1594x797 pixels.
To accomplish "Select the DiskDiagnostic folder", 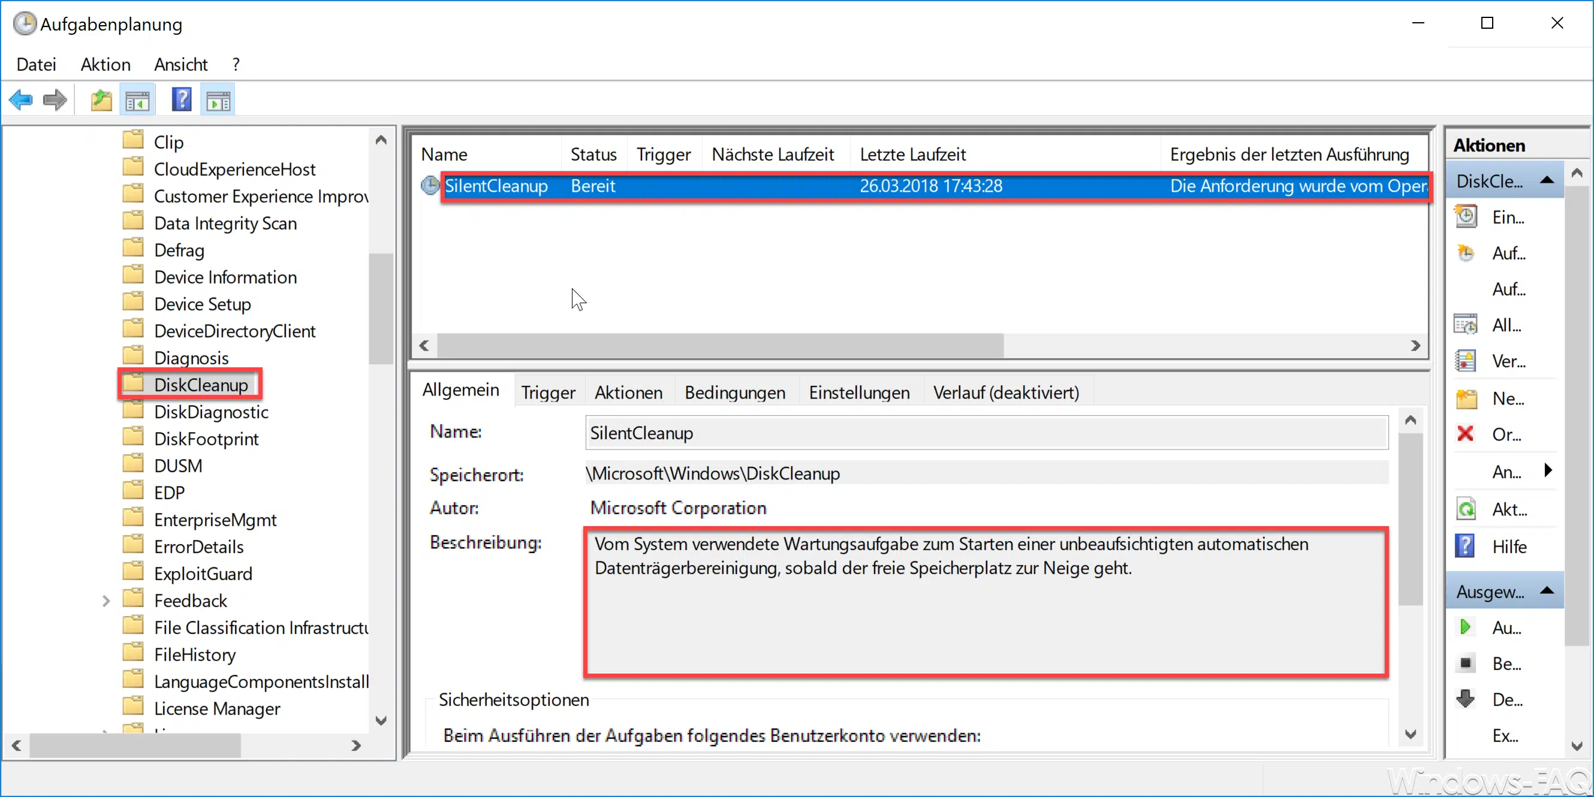I will point(210,412).
